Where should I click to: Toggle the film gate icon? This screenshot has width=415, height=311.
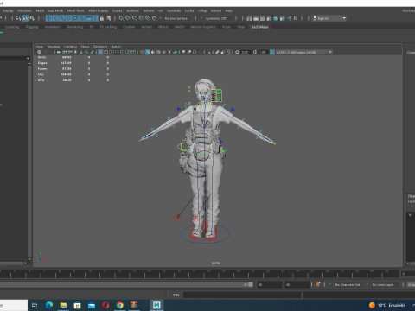click(105, 52)
